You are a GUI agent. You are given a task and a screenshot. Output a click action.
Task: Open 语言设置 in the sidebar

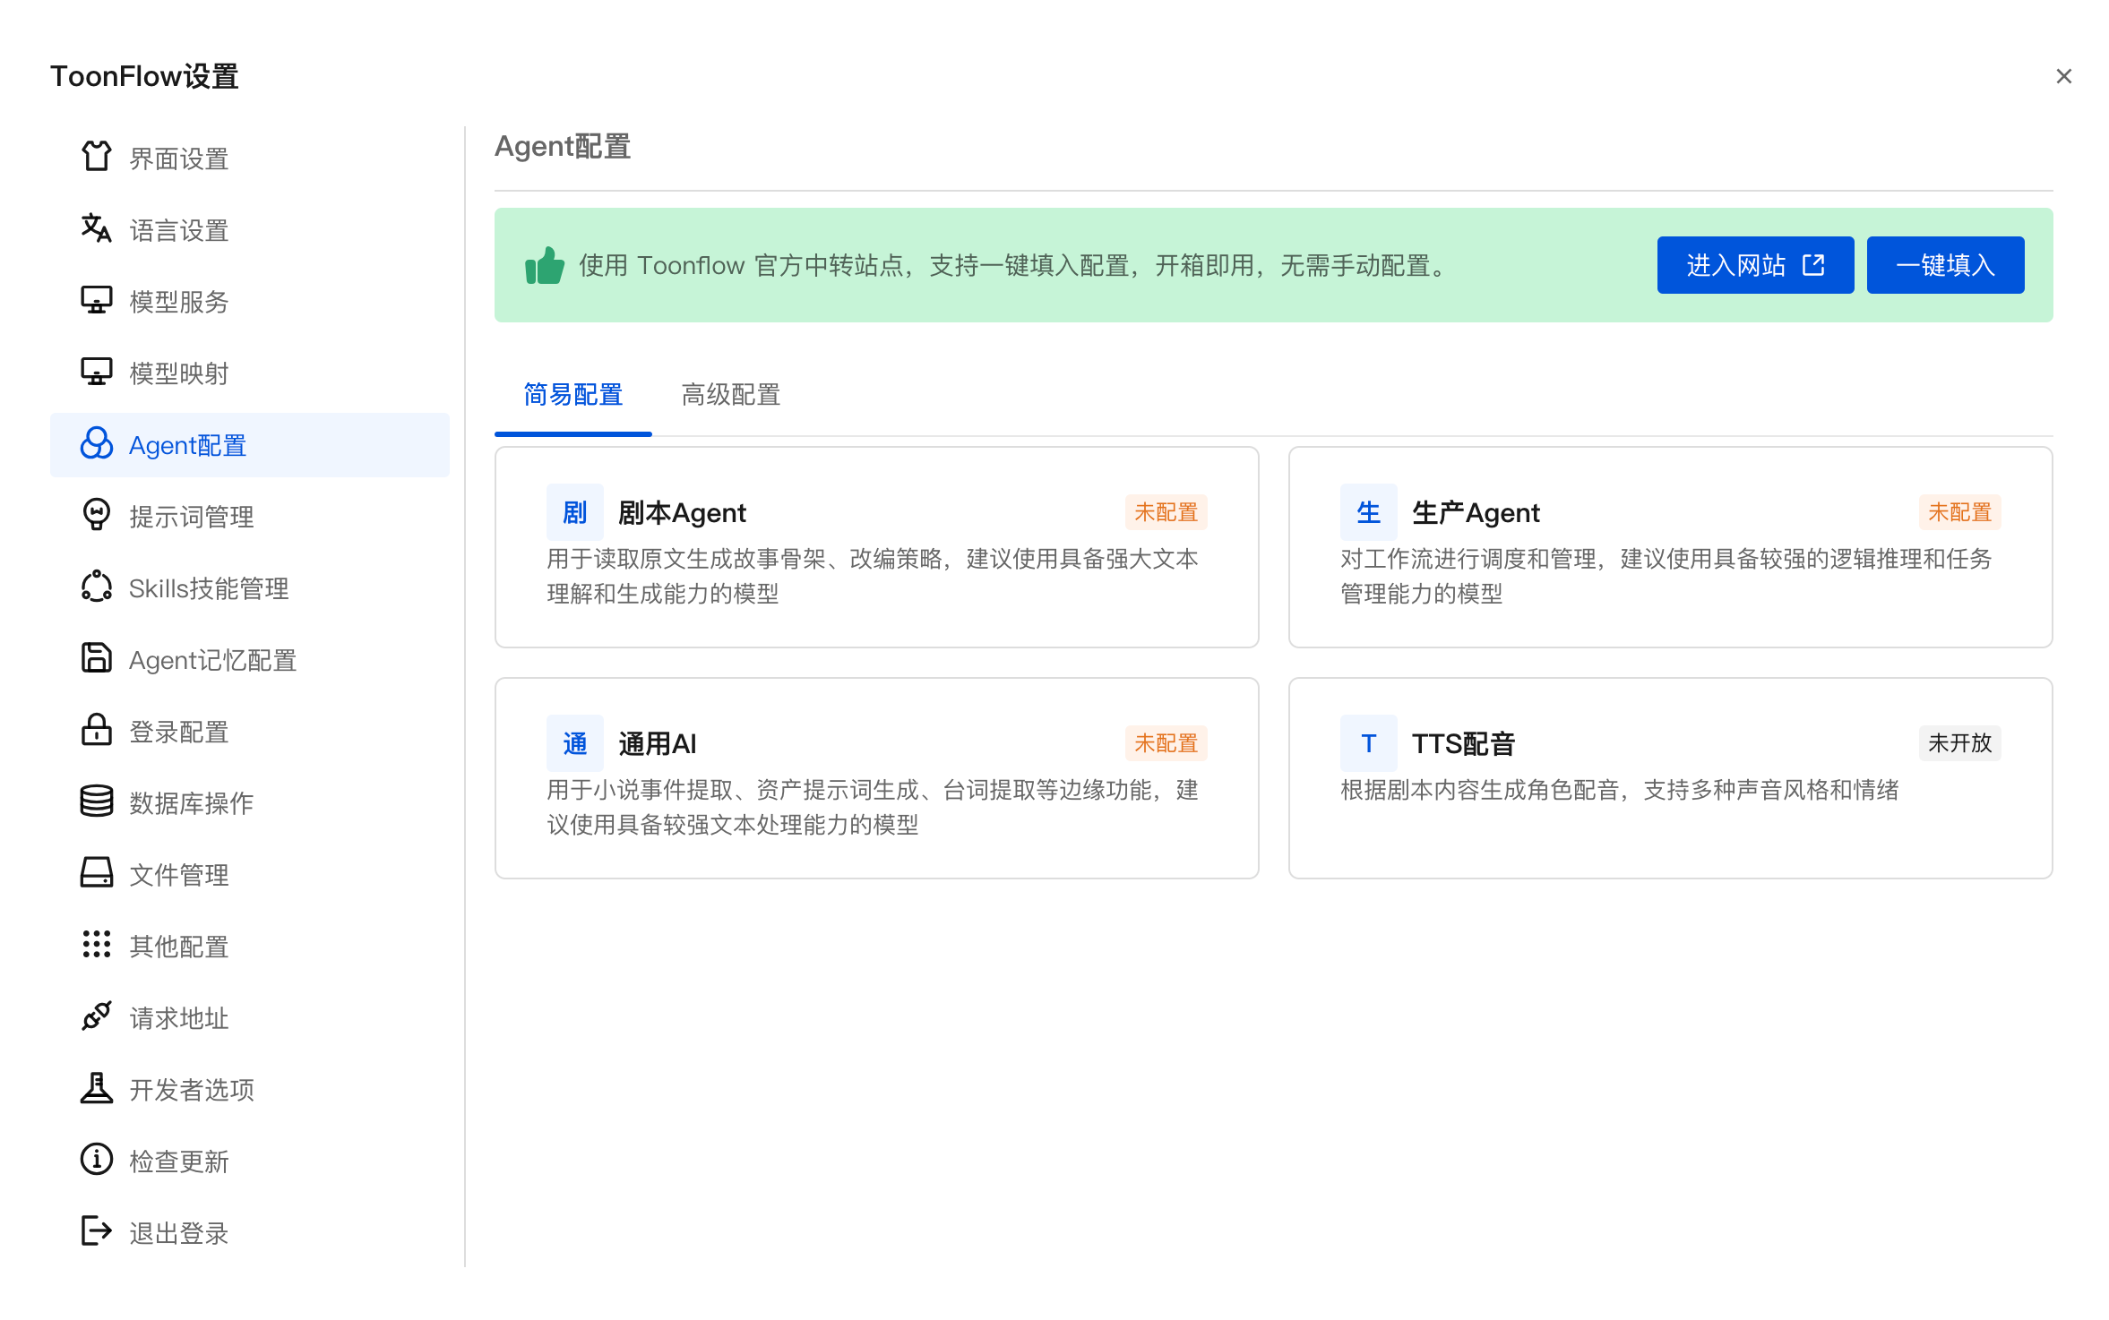tap(250, 230)
